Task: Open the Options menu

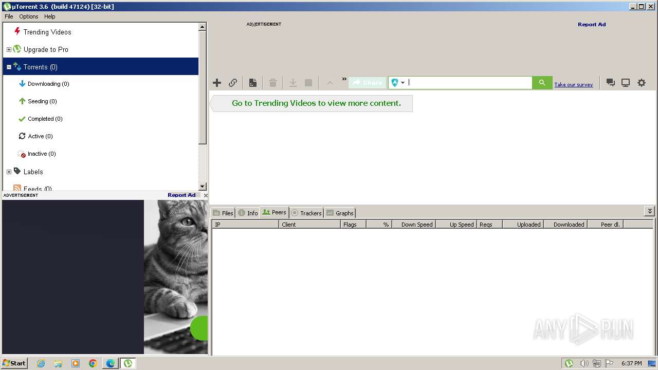Action: tap(29, 16)
